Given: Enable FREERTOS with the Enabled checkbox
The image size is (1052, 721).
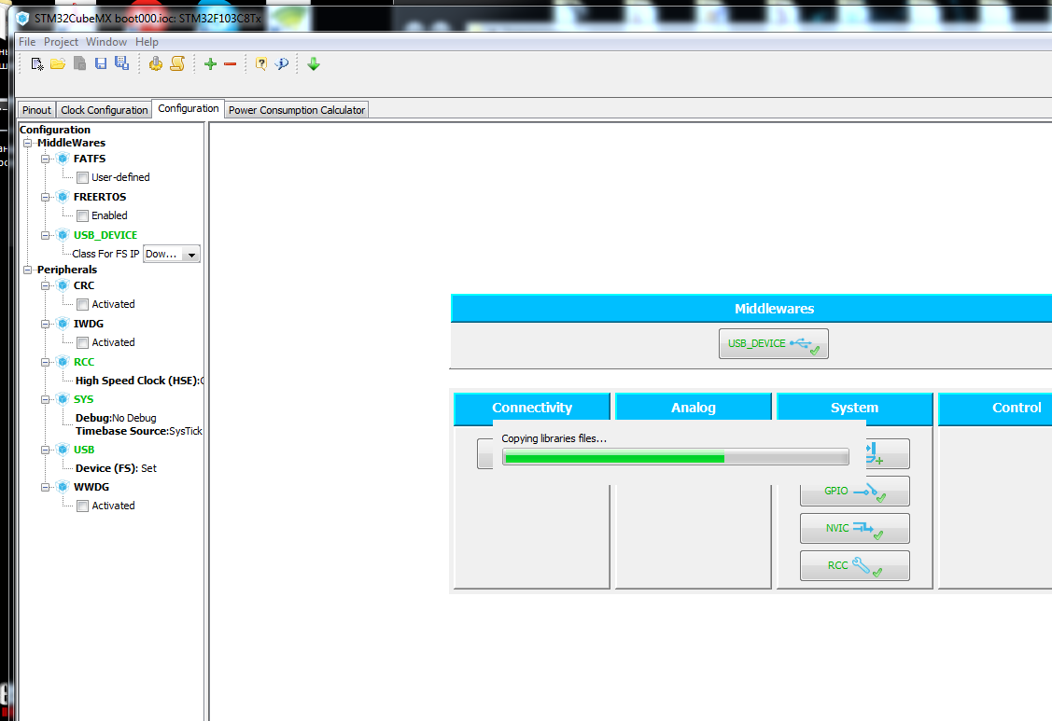Looking at the screenshot, I should click(82, 216).
